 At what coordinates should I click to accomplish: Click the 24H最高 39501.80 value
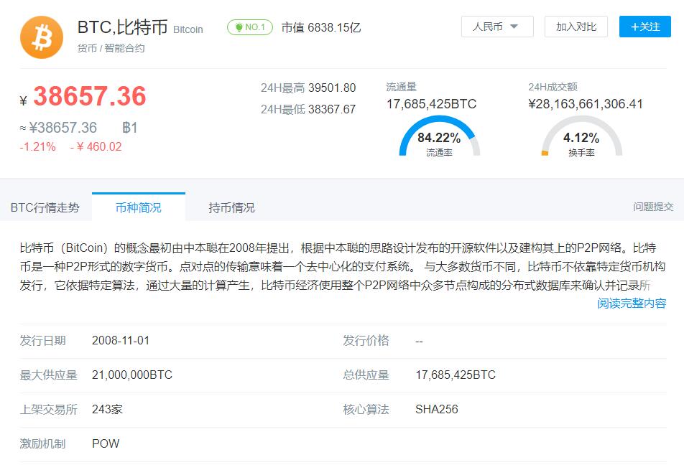(x=332, y=88)
